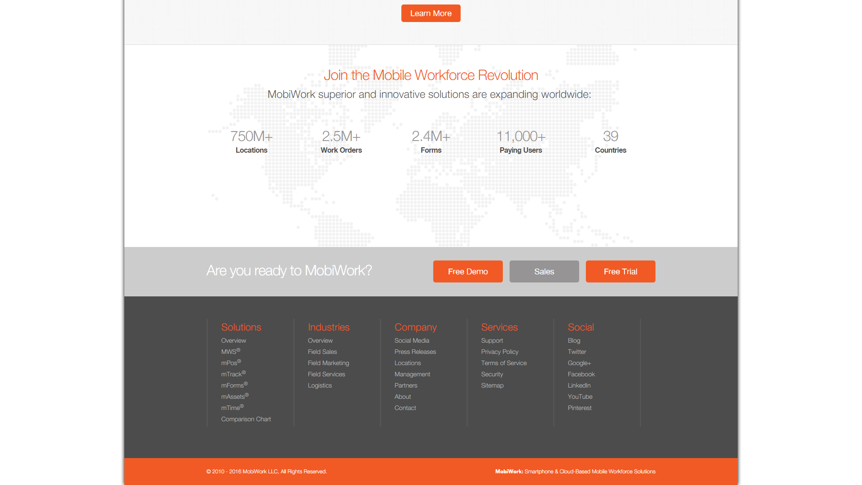Go to the mPos solution page
This screenshot has width=862, height=485.
(x=231, y=363)
